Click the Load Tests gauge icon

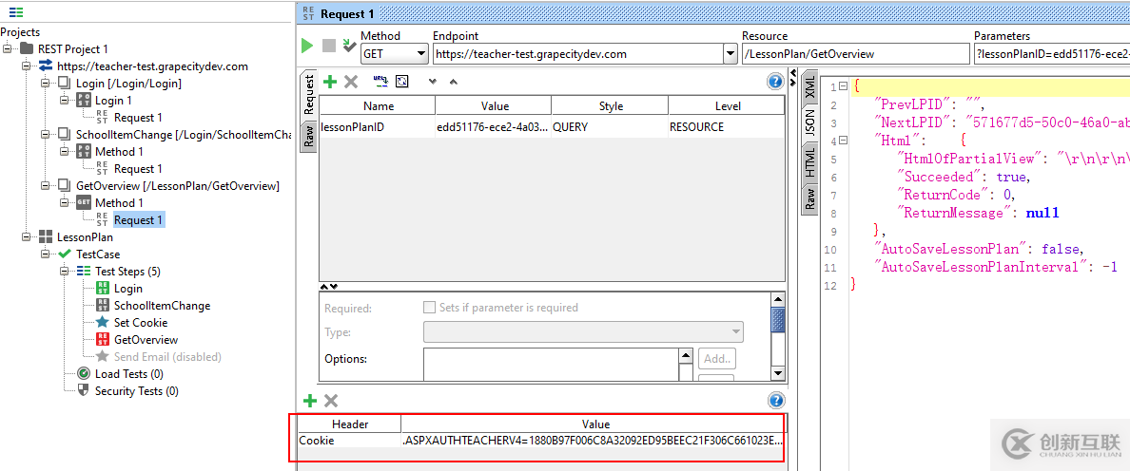coord(84,374)
